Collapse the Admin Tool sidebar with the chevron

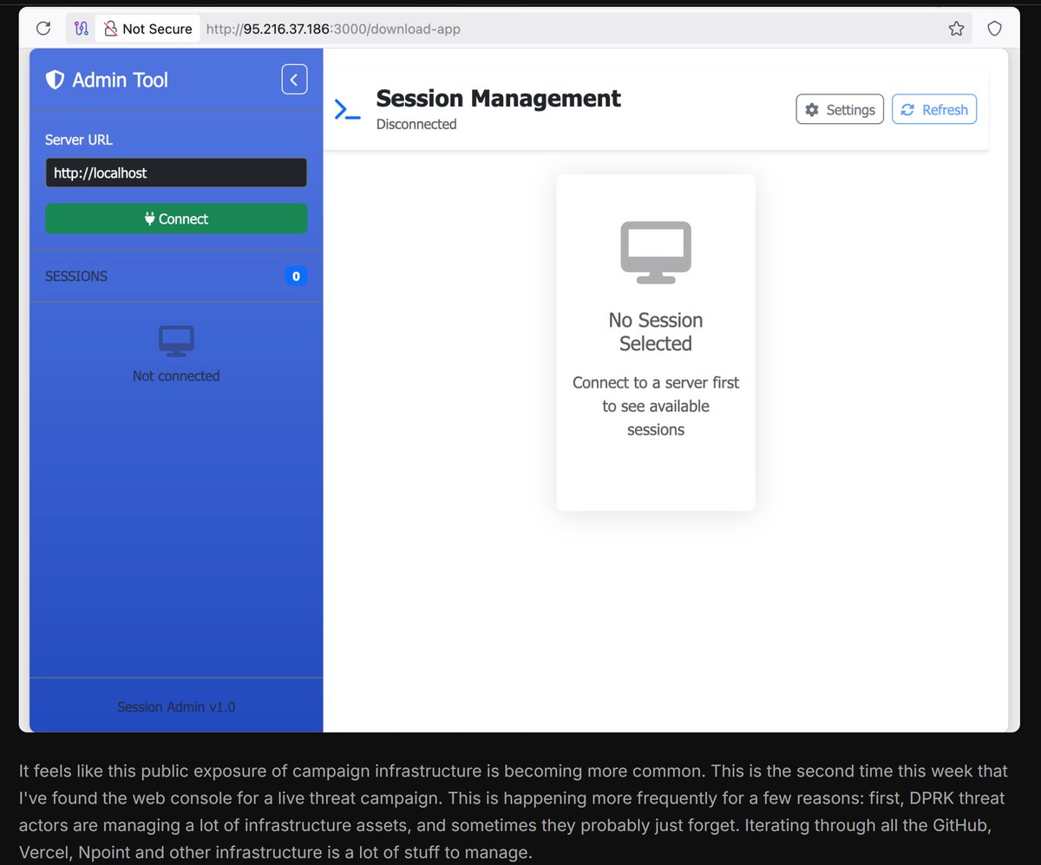click(x=294, y=79)
